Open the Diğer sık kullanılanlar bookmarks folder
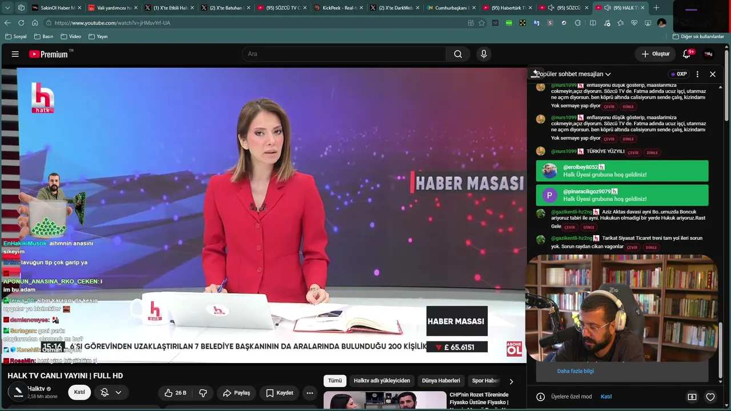 pyautogui.click(x=698, y=37)
